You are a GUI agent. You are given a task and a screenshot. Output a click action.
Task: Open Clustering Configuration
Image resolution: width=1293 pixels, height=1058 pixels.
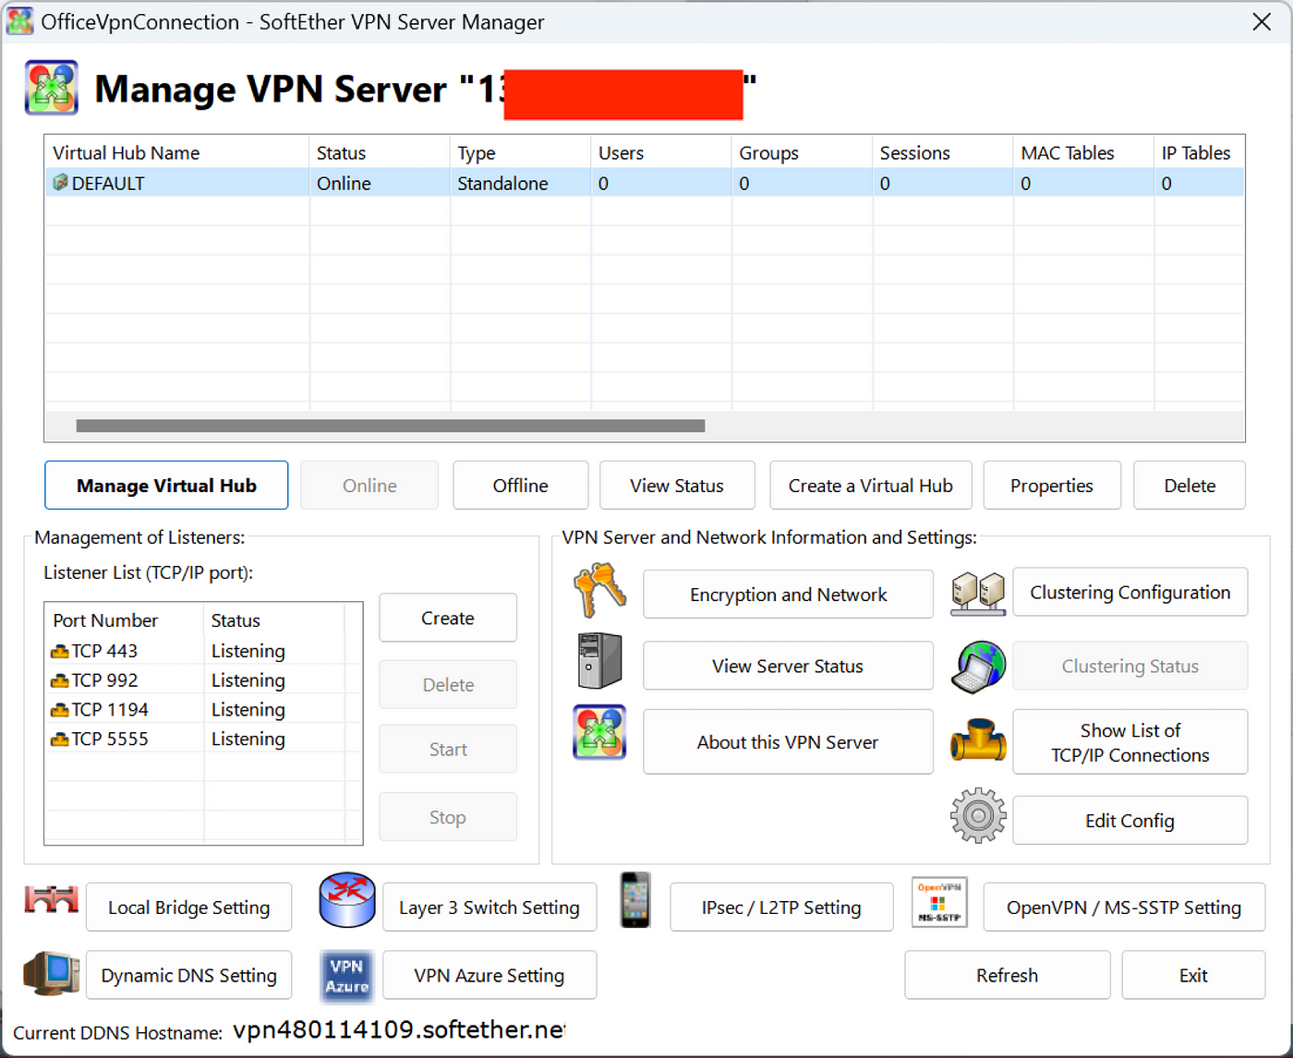1130,592
